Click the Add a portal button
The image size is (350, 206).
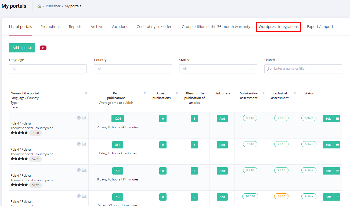point(22,48)
